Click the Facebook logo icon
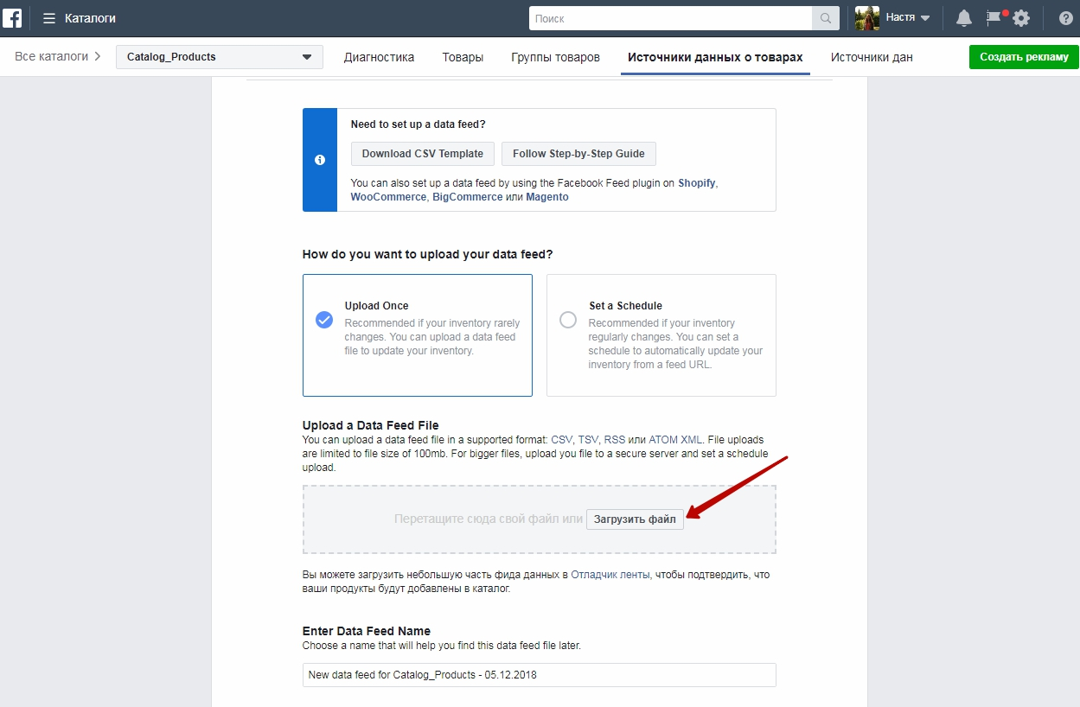Viewport: 1080px width, 707px height. pyautogui.click(x=12, y=18)
